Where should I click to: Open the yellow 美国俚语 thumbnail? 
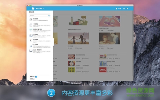71,70
